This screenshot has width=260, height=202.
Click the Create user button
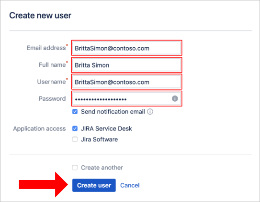click(x=94, y=185)
